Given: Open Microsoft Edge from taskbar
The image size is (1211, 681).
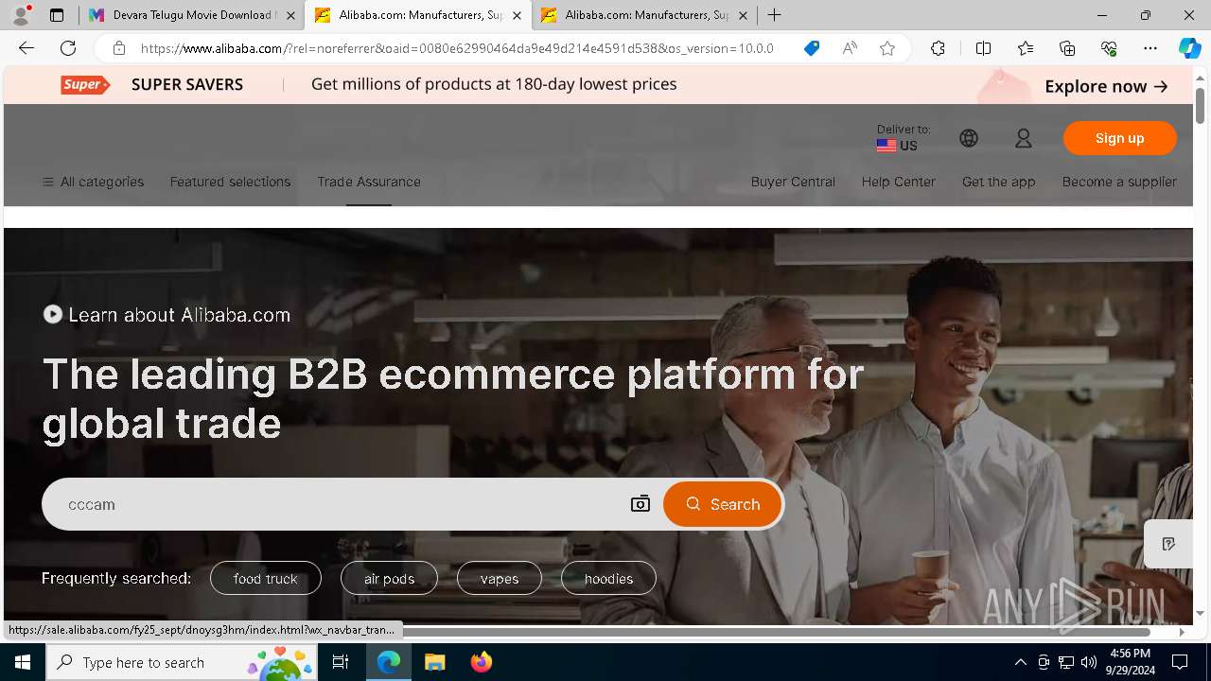Looking at the screenshot, I should (x=389, y=662).
